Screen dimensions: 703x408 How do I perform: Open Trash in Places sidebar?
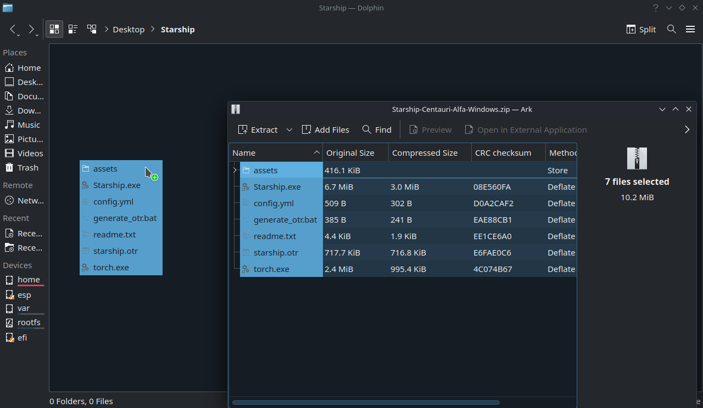pos(27,168)
